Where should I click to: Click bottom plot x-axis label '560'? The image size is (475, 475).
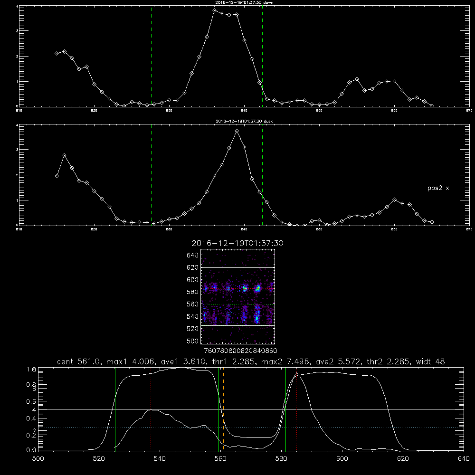point(220,458)
